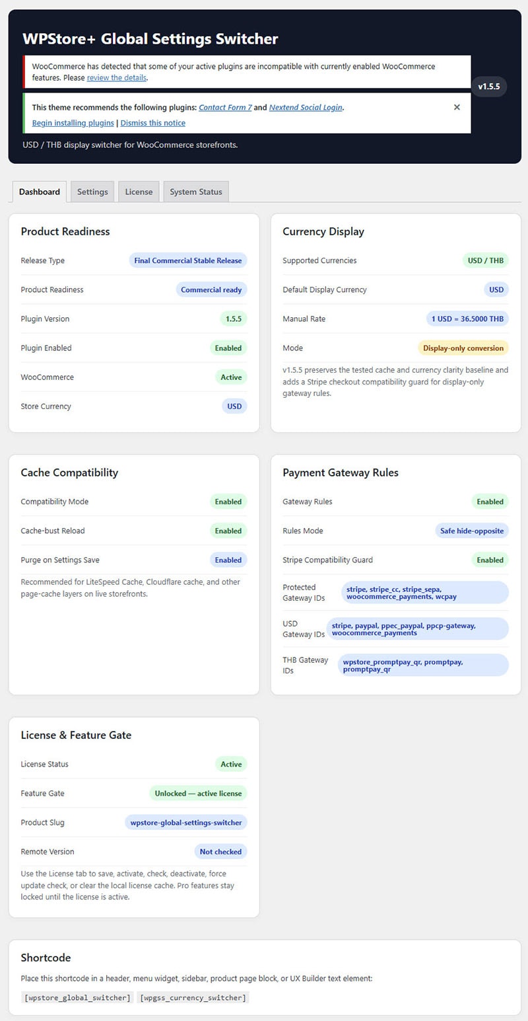Click the Gateway Rules Enabled badge
This screenshot has width=528, height=1021.
pyautogui.click(x=490, y=502)
